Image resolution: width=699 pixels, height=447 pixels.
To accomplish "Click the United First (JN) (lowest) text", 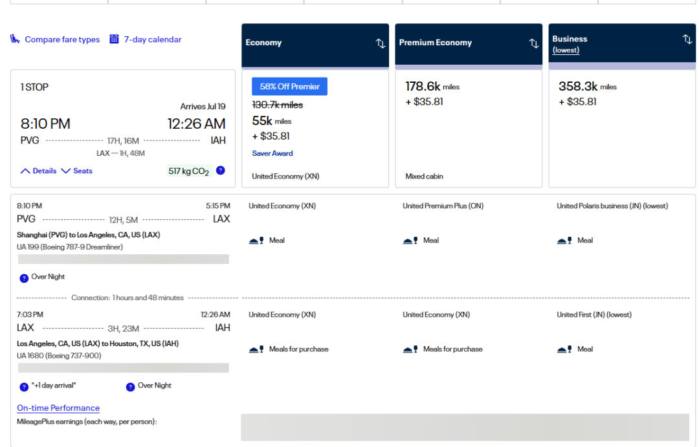I will [594, 314].
